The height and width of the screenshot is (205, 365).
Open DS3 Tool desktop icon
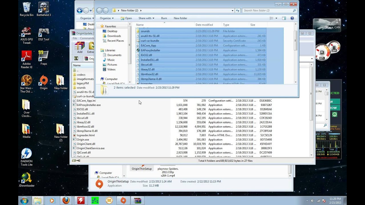(x=44, y=34)
